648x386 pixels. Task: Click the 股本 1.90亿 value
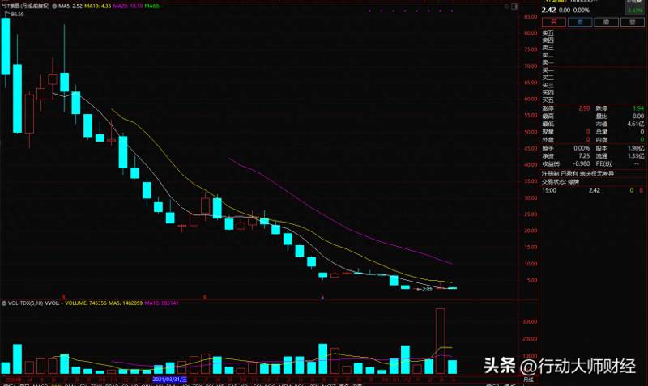636,148
